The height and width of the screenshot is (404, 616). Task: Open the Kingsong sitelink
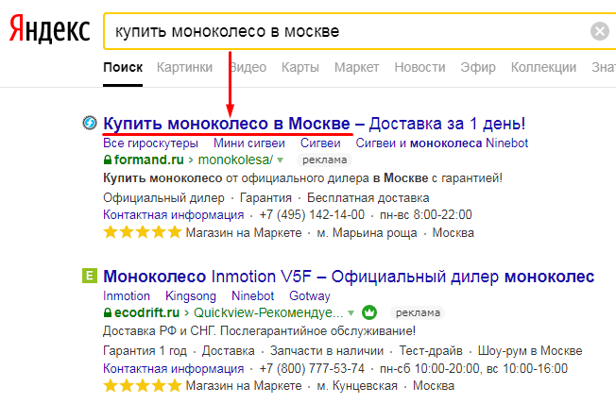pos(191,295)
